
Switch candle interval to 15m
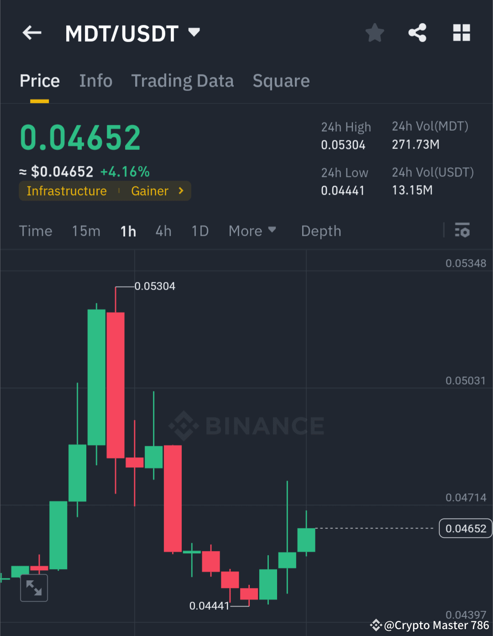86,231
